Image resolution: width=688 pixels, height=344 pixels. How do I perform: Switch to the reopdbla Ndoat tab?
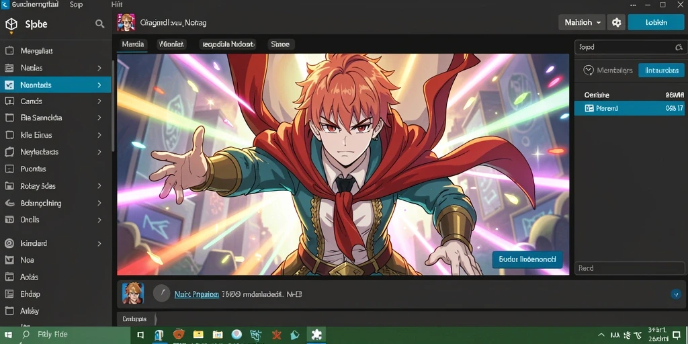pos(227,44)
